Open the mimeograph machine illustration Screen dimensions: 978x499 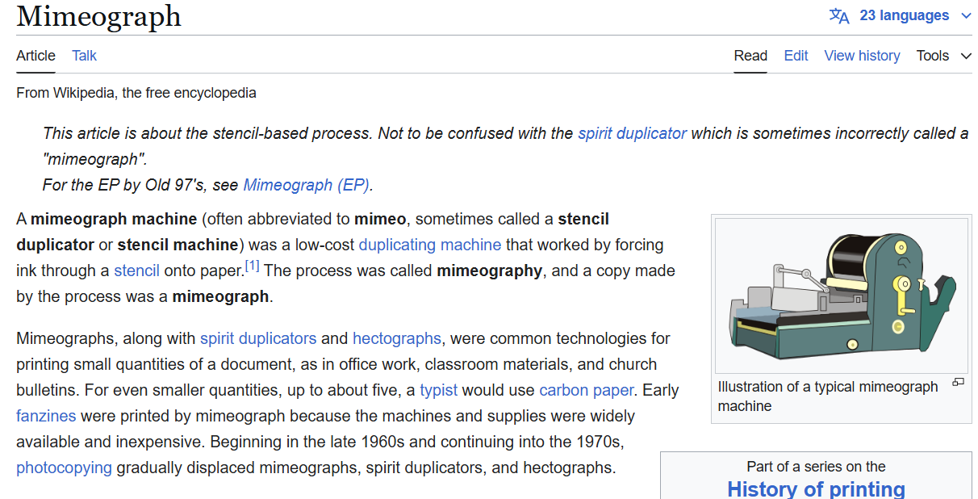841,295
